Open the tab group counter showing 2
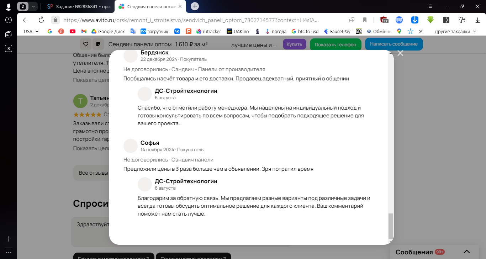 (x=23, y=6)
